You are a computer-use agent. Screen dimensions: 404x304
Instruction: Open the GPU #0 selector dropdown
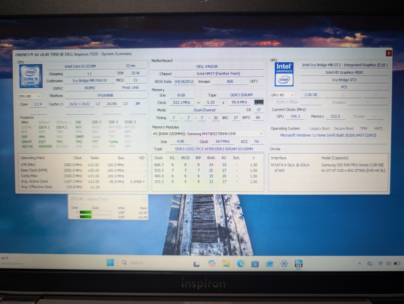coord(283,95)
